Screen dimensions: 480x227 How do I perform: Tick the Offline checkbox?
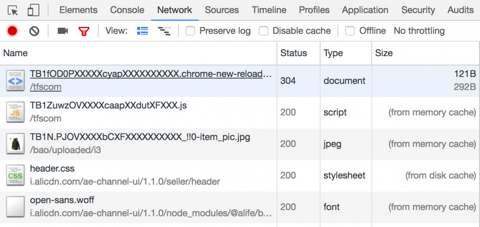(x=349, y=31)
